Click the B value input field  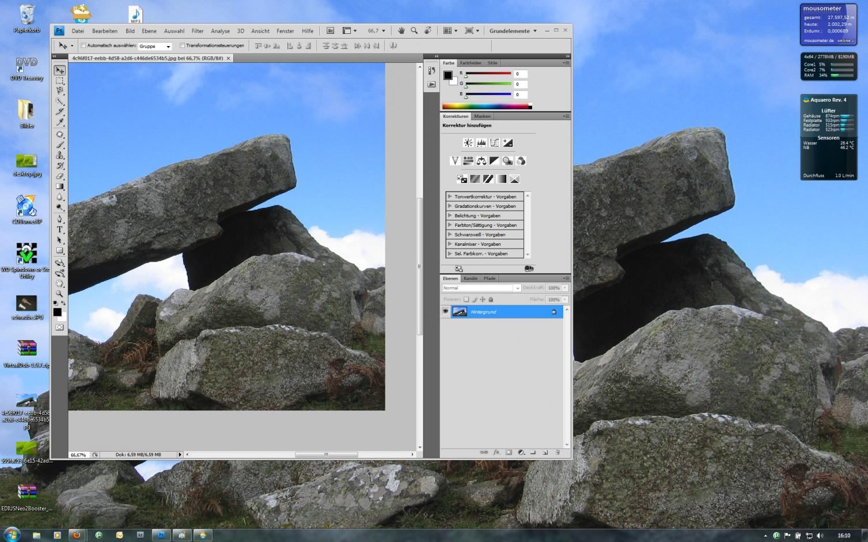520,94
